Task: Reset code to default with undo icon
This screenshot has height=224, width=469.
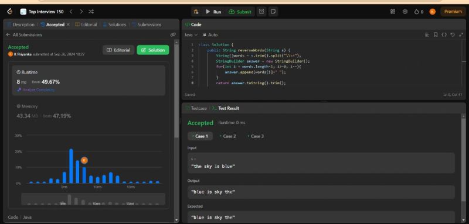Action: (453, 35)
